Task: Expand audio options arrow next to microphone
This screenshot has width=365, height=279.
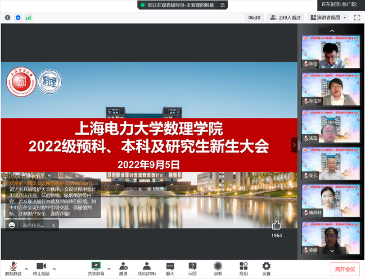Action: click(26, 269)
